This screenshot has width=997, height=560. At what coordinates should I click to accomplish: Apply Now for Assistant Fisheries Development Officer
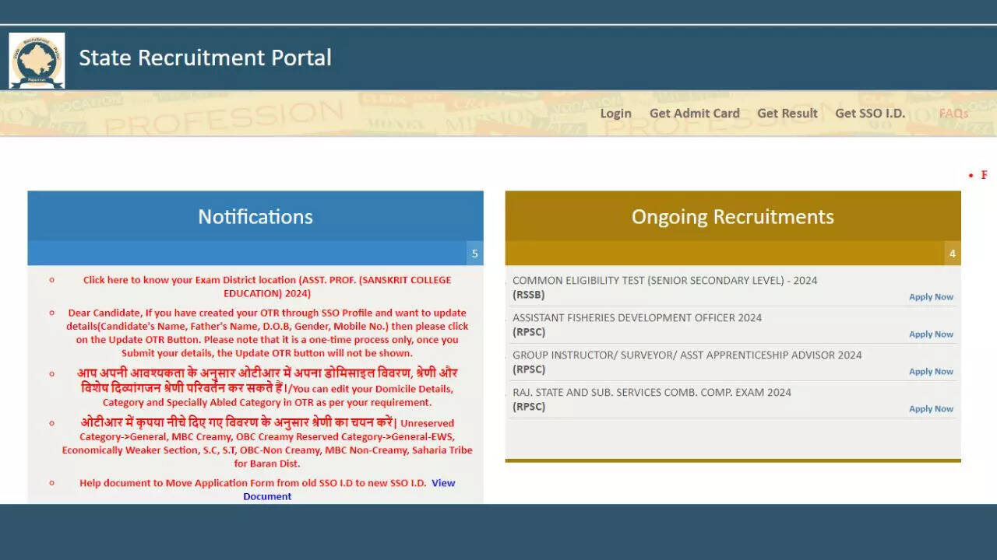point(931,334)
